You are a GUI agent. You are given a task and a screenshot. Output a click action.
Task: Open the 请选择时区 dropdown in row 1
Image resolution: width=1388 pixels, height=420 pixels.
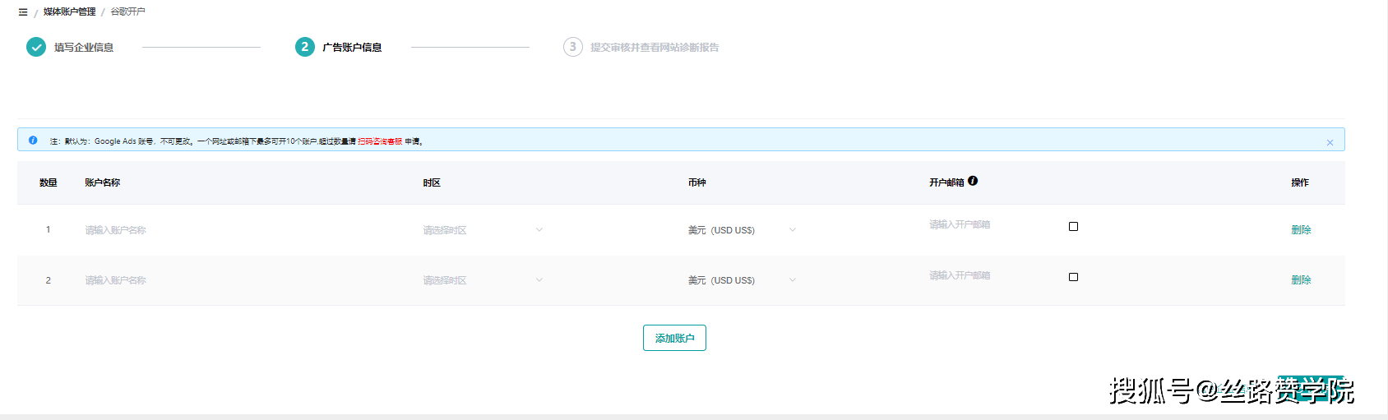483,230
